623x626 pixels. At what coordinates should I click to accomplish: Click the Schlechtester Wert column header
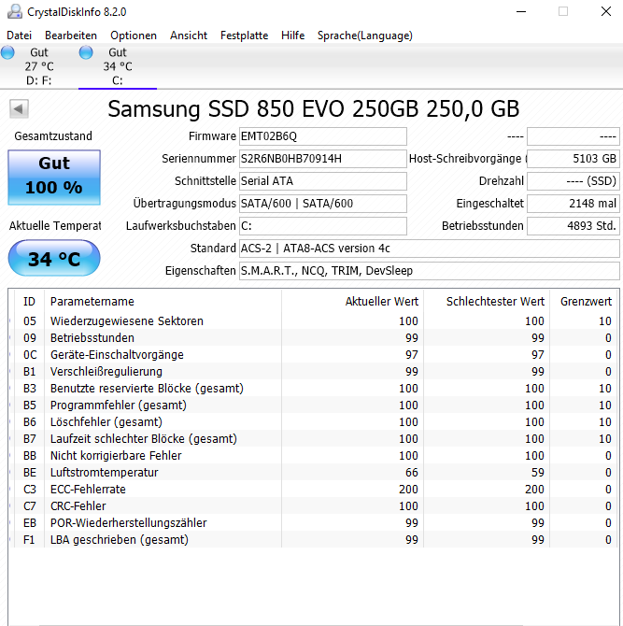487,302
